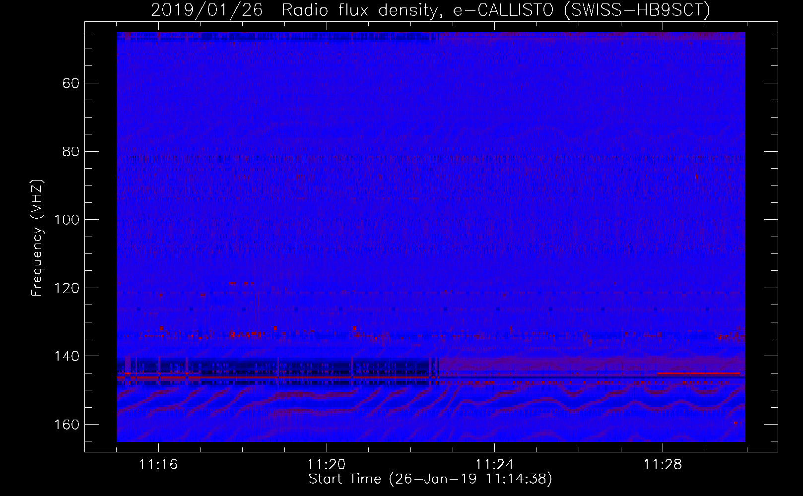Click the 11:28 time tick label
This screenshot has width=803, height=496.
tap(663, 464)
